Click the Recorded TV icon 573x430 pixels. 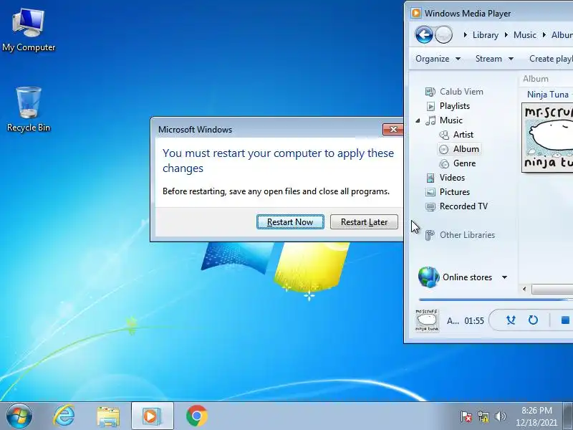(x=431, y=206)
